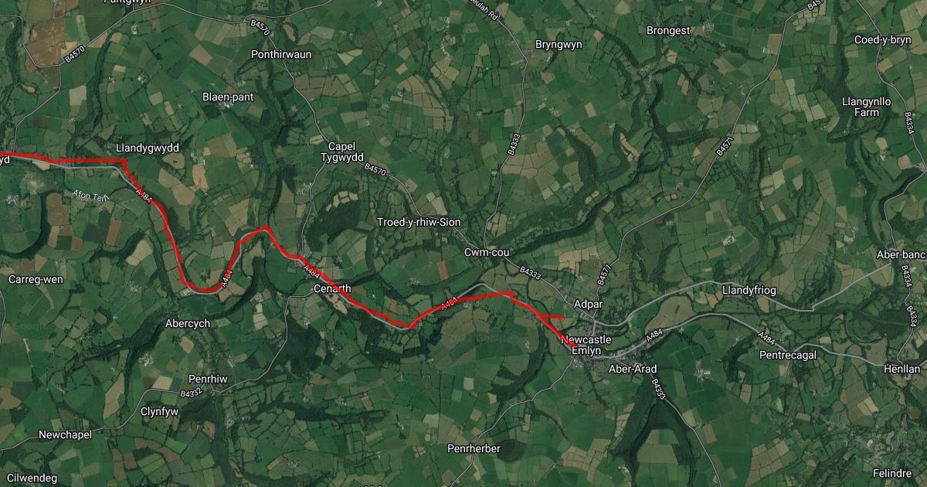Viewport: 927px width, 487px height.
Task: Select the Afon Teifi river label
Action: [91, 196]
